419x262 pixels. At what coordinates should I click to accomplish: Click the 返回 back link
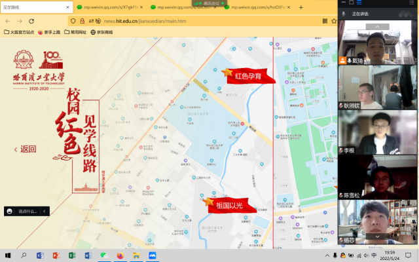25,149
